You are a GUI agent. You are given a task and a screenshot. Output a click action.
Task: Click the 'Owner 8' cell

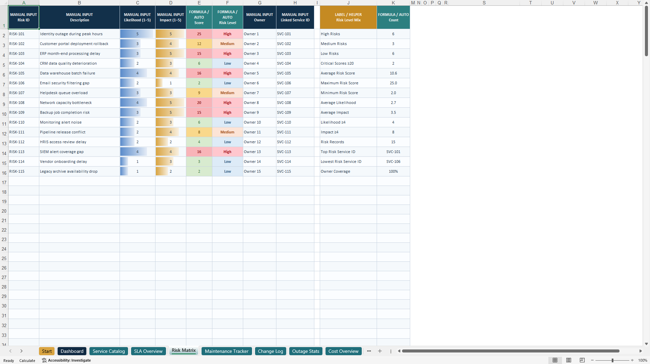coord(259,103)
